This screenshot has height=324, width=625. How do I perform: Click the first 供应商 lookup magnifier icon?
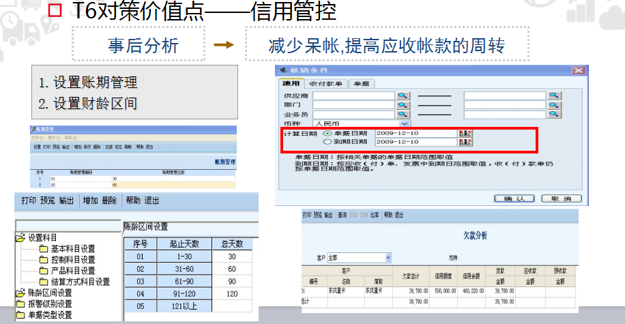pos(403,95)
